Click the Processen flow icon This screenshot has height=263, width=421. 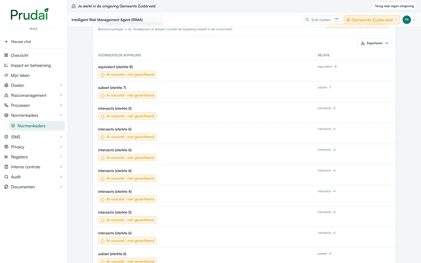6,105
